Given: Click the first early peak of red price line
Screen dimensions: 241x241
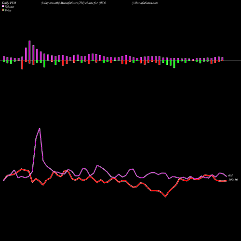Looking at the screenshot, I should click(22, 169).
